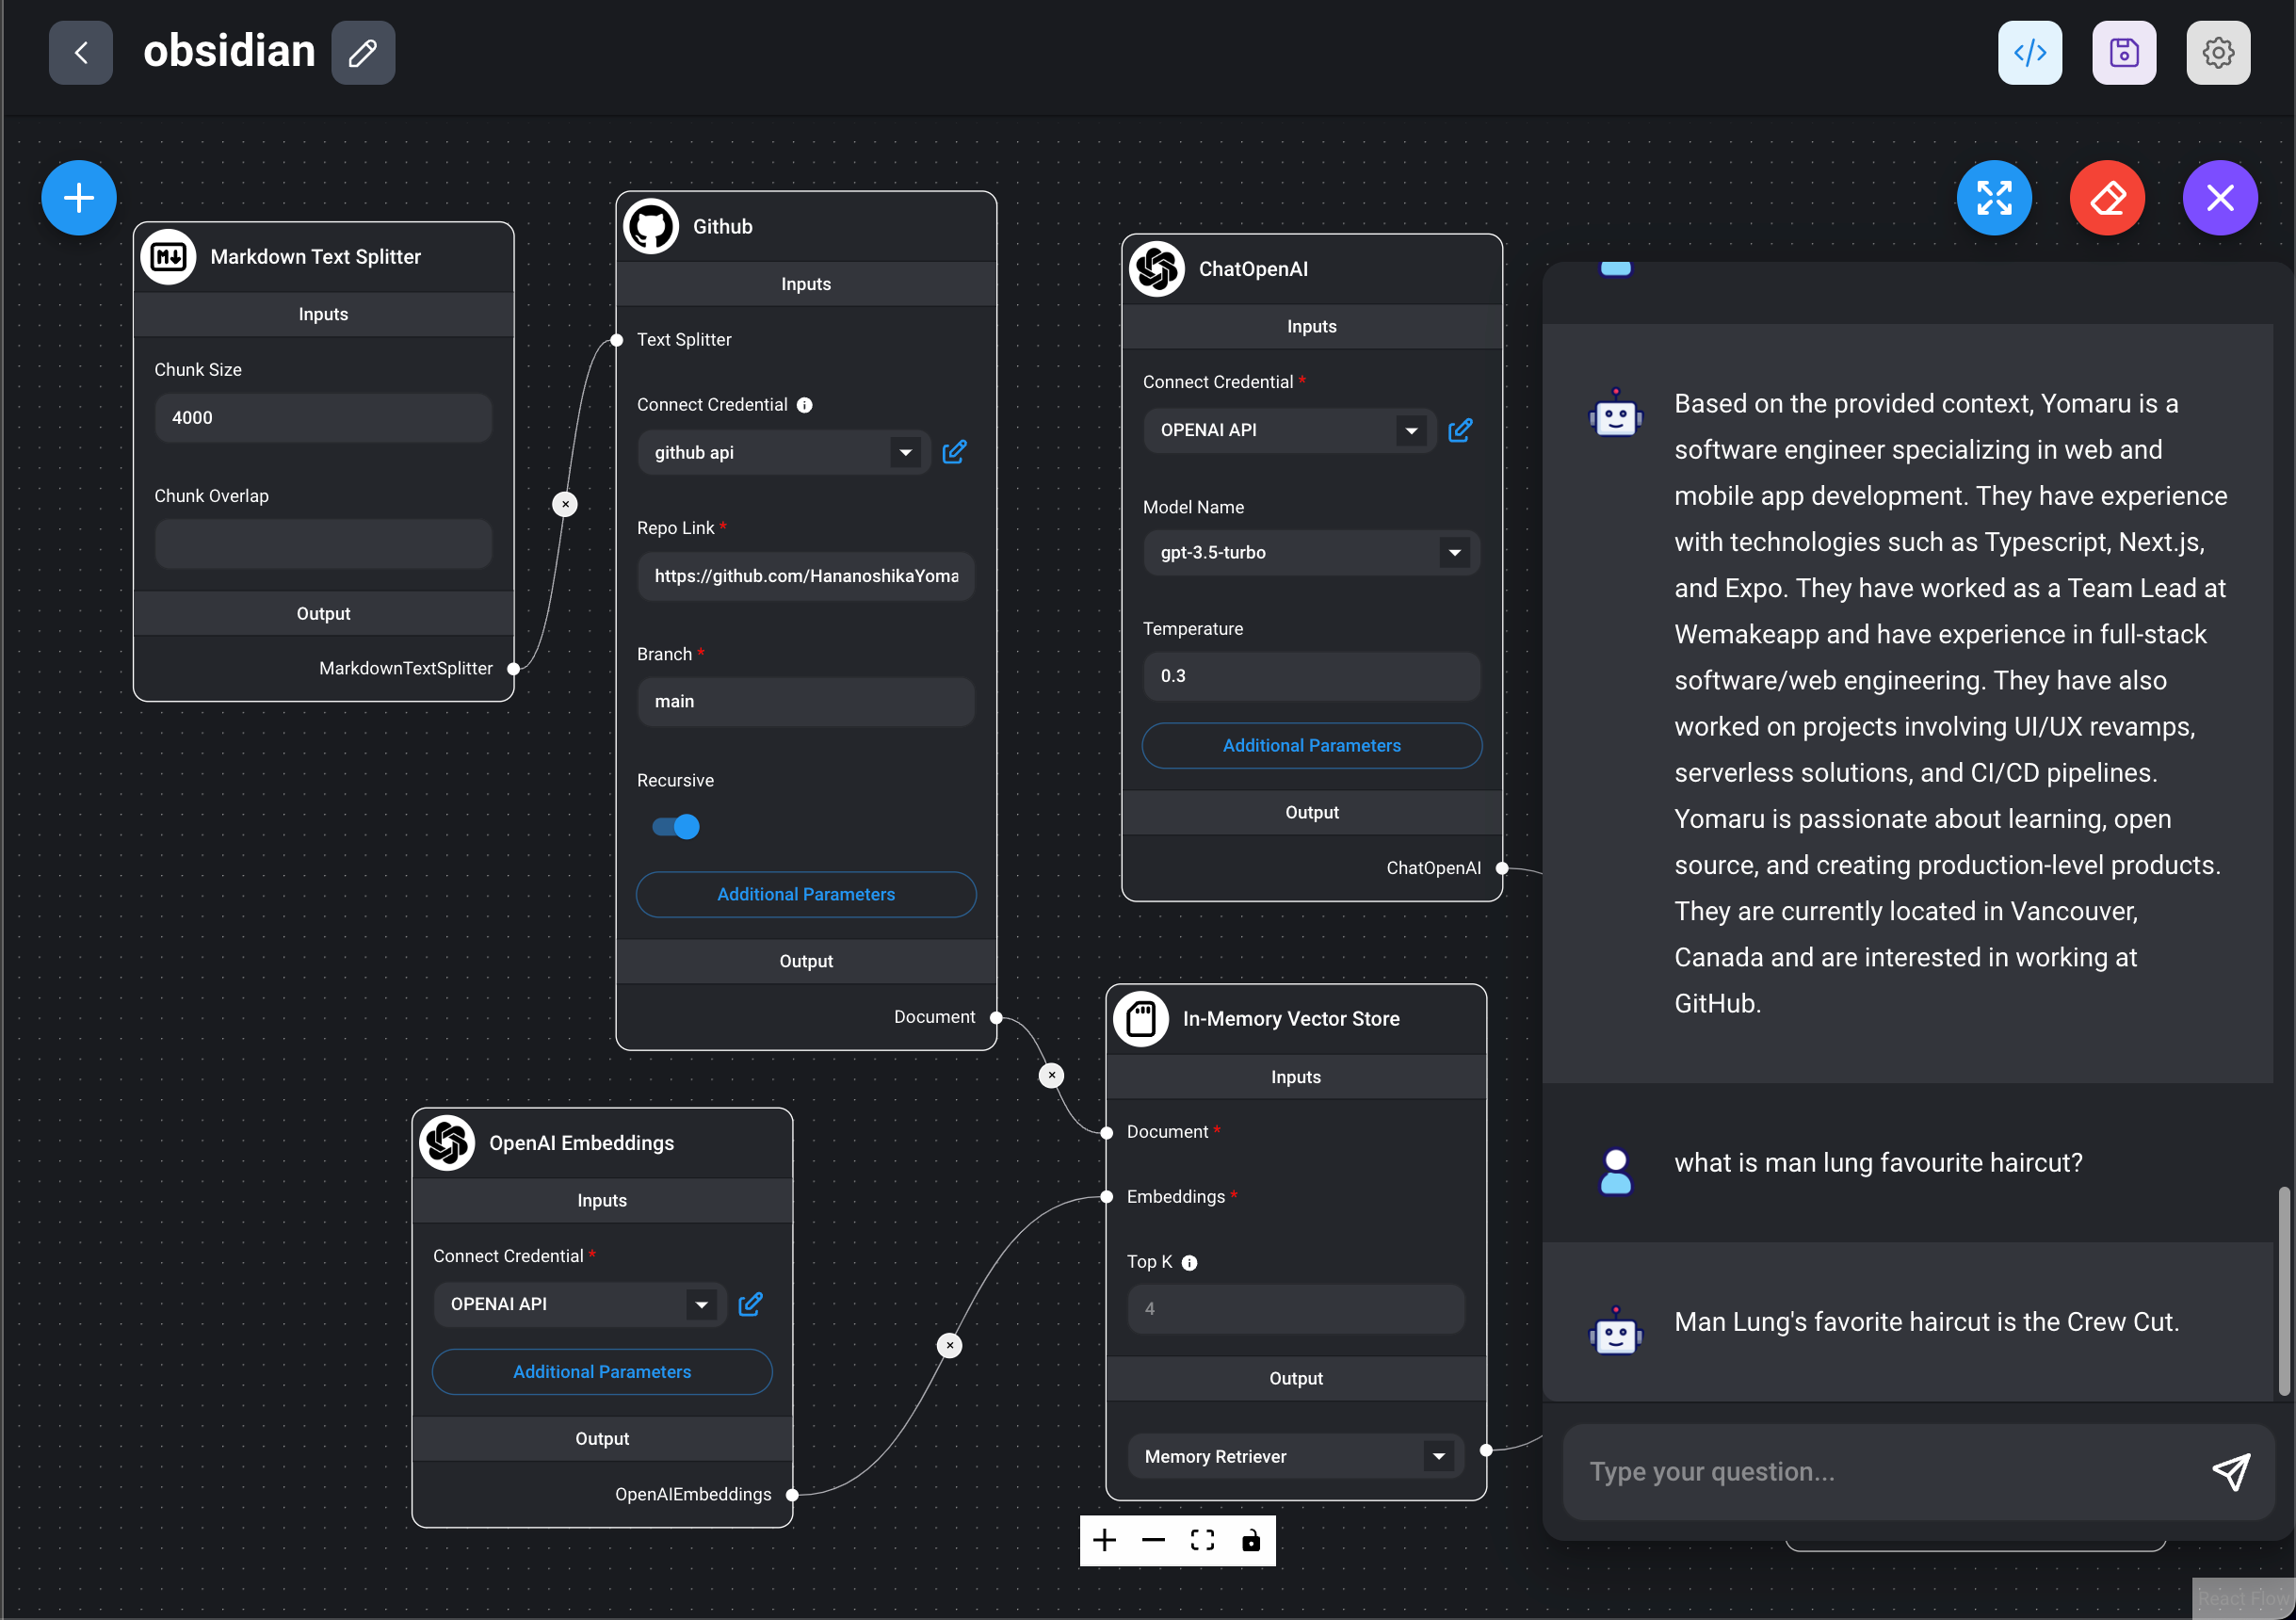Viewport: 2296px width, 1620px height.
Task: Go back using the back arrow button
Action: point(80,52)
